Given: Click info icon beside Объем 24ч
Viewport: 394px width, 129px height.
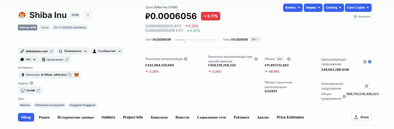Looking at the screenshot, I should coord(289,59).
